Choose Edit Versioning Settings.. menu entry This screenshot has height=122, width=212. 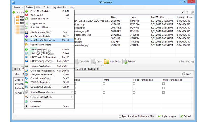49,61
